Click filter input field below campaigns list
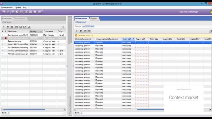The width and height of the screenshot is (212, 119). pyautogui.click(x=36, y=113)
